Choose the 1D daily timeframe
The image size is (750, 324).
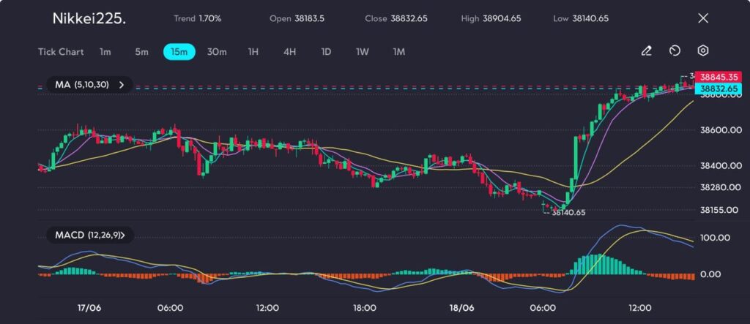[x=327, y=52]
